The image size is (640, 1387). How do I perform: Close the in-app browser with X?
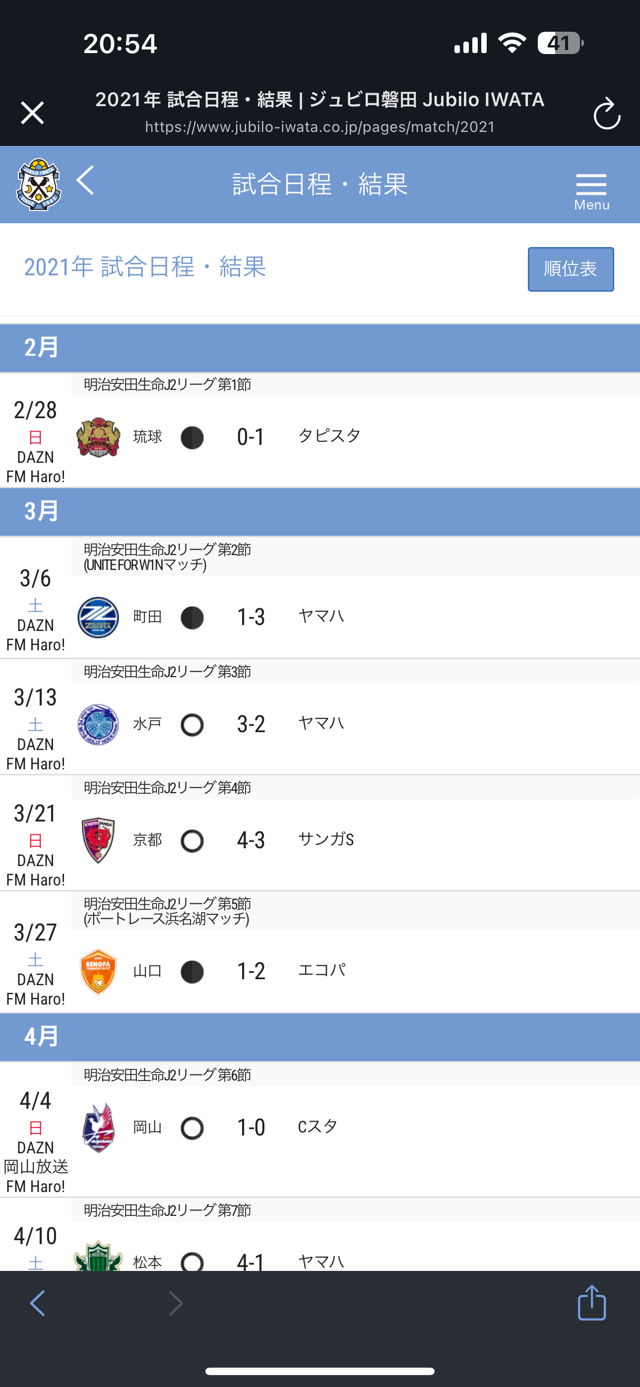(32, 113)
